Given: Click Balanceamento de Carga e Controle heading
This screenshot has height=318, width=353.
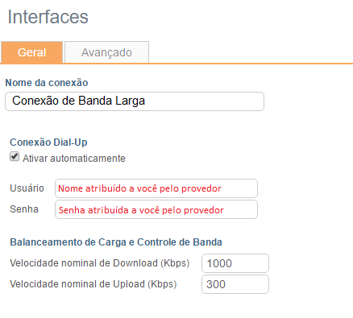Looking at the screenshot, I should coord(116,242).
